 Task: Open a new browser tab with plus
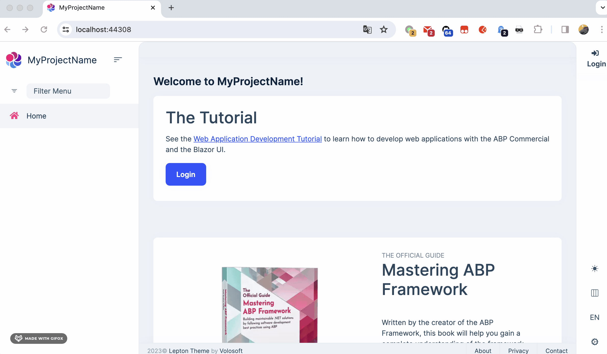pos(171,8)
